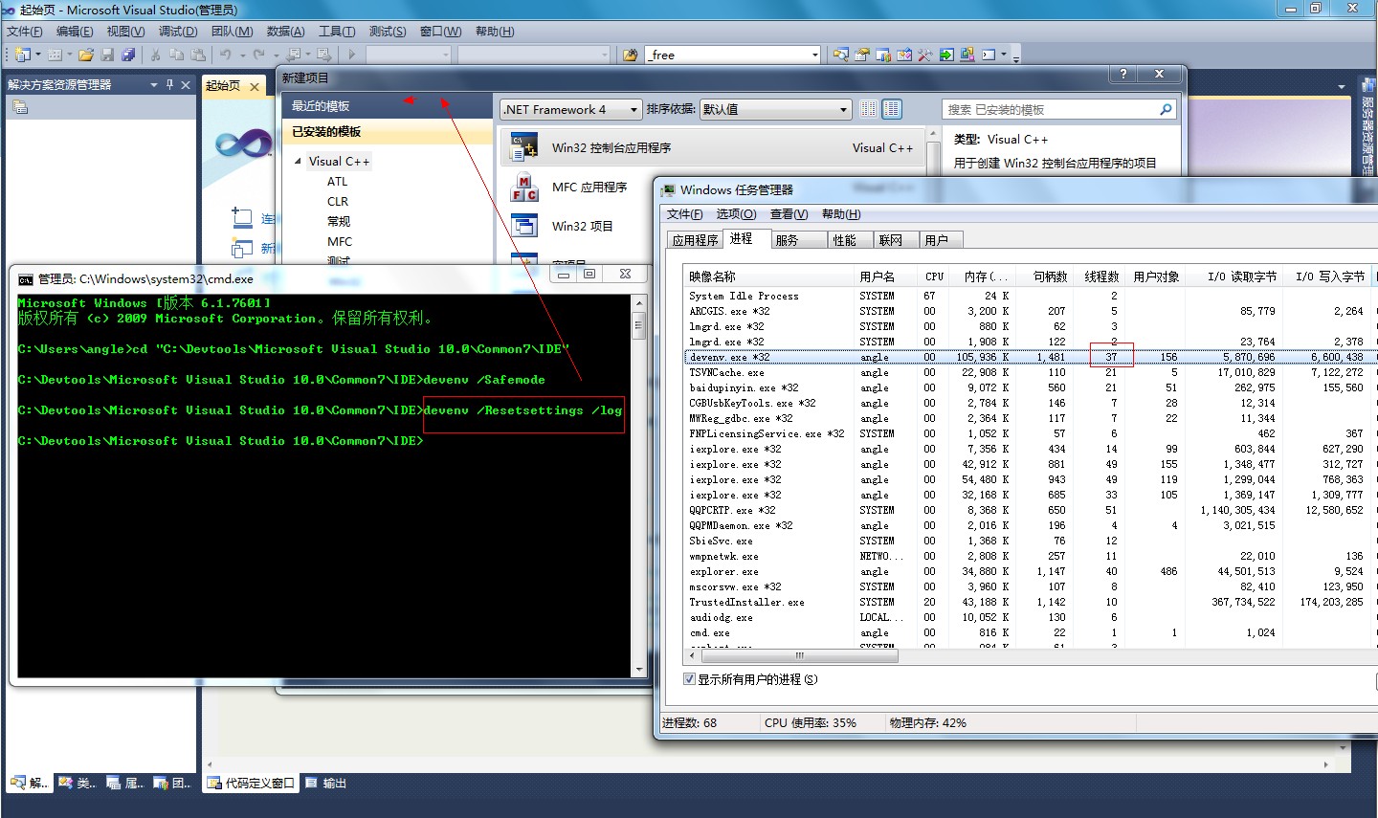Click the Cut scissors icon

pyautogui.click(x=155, y=55)
